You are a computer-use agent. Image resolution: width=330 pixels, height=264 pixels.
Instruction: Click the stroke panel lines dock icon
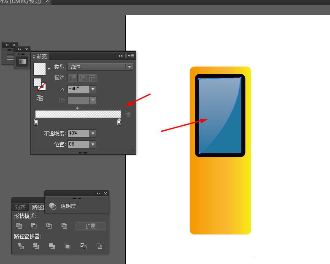pyautogui.click(x=10, y=57)
